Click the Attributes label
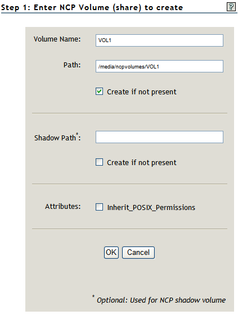Viewport: 238px width, 315px height. [x=62, y=206]
